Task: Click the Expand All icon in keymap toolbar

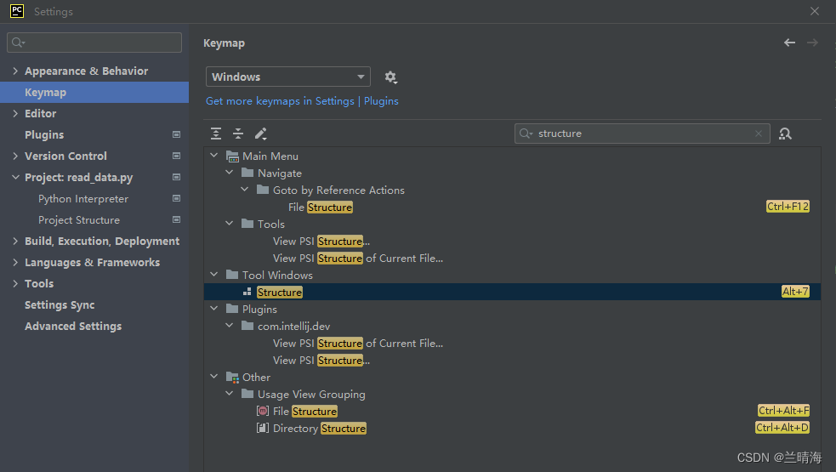Action: 216,134
